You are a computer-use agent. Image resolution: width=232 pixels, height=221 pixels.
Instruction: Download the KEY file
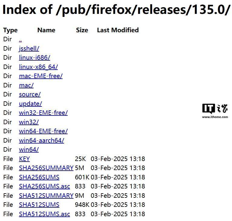pyautogui.click(x=24, y=159)
